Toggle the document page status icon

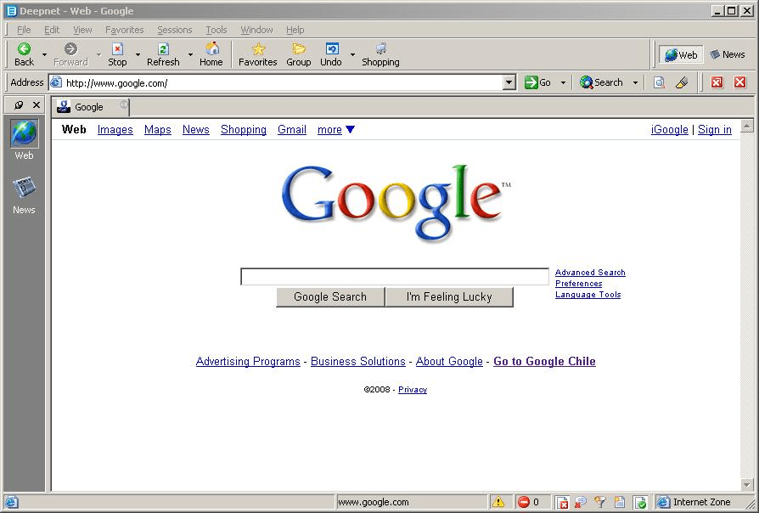620,502
